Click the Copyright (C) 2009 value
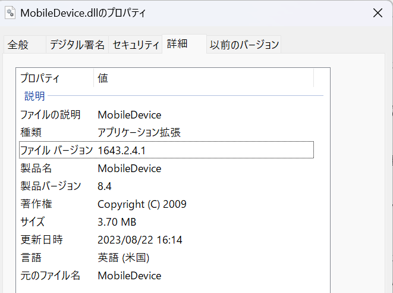 click(x=142, y=204)
